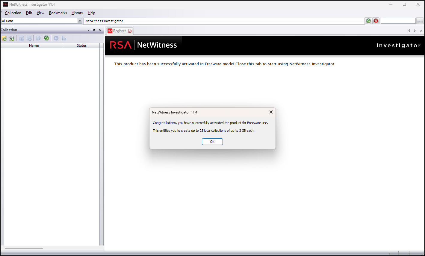Open the Bookmarks menu

(x=58, y=13)
